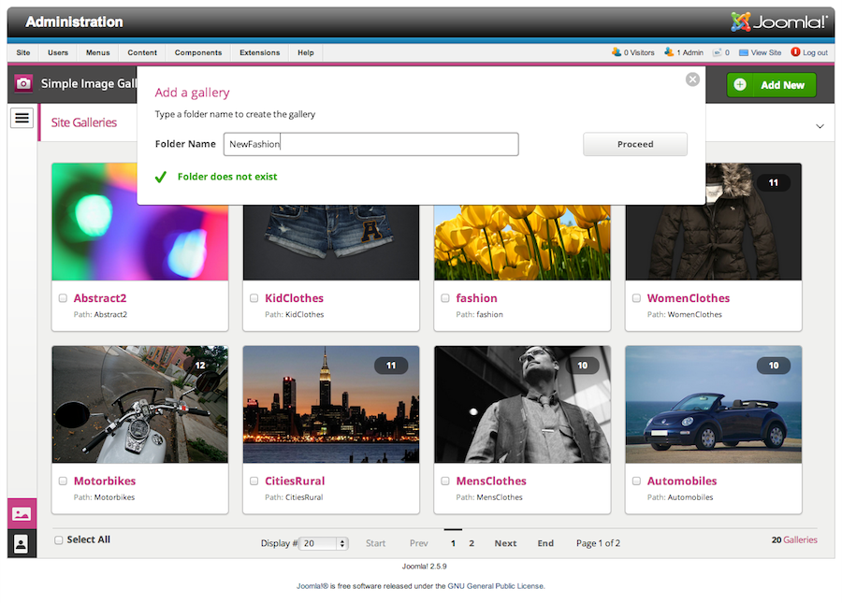The width and height of the screenshot is (842, 603).
Task: Click the red Log out icon
Action: pyautogui.click(x=795, y=52)
